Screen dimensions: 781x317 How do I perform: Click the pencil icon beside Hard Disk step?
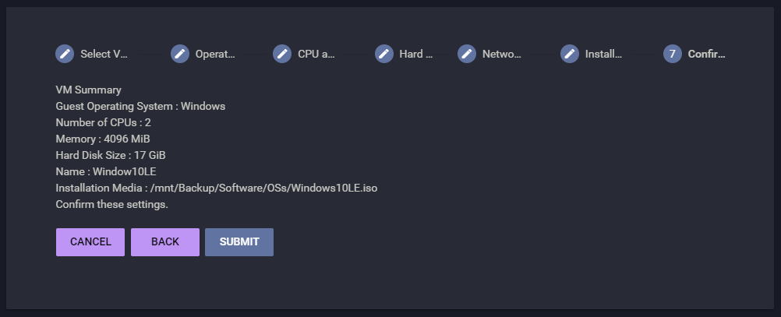pyautogui.click(x=384, y=54)
